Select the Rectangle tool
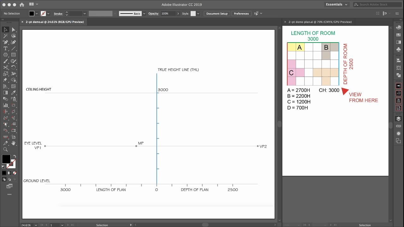This screenshot has width=404, height=227. [x=14, y=55]
